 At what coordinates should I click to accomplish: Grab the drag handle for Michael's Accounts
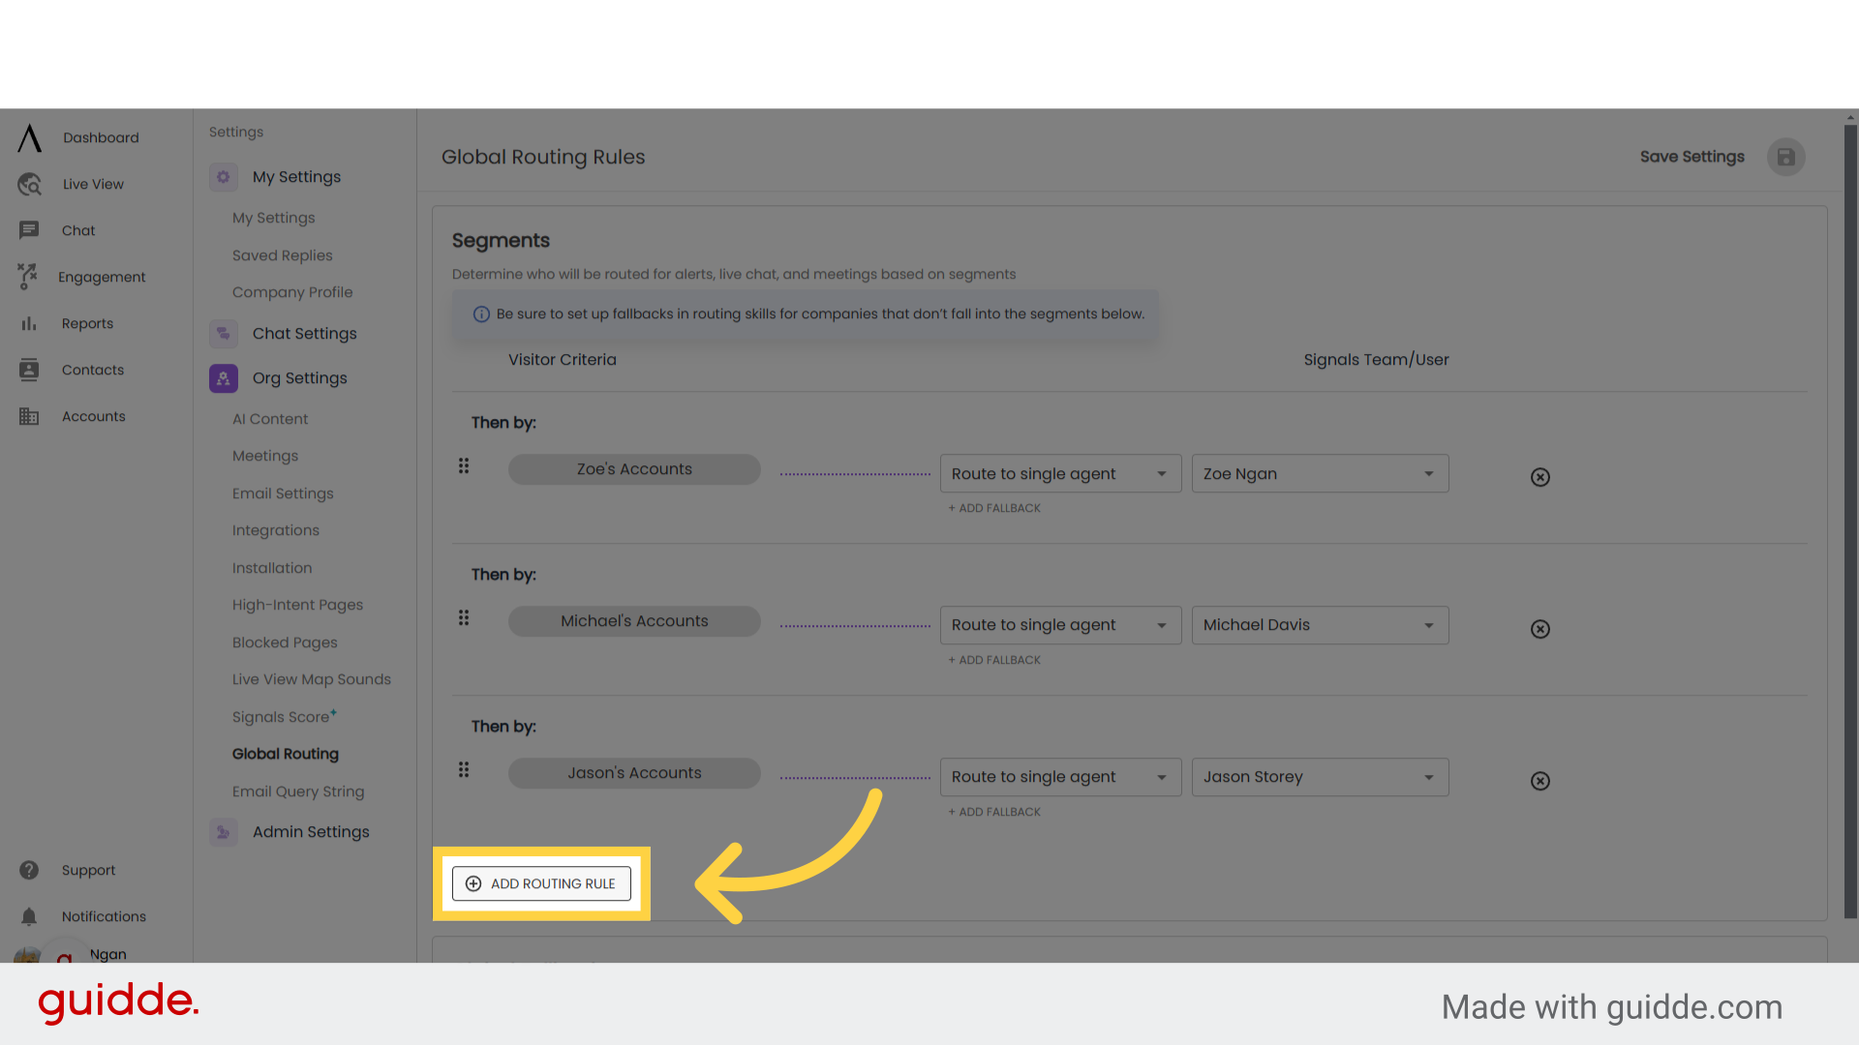[464, 618]
